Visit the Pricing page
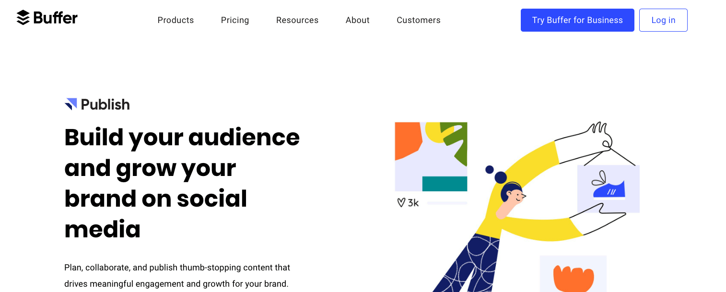The width and height of the screenshot is (726, 292). 235,20
